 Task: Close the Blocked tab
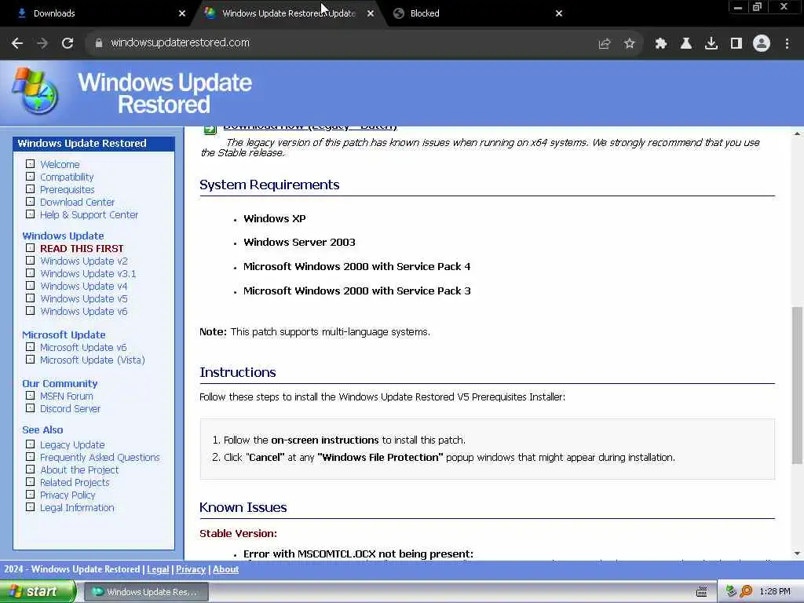[x=559, y=13]
